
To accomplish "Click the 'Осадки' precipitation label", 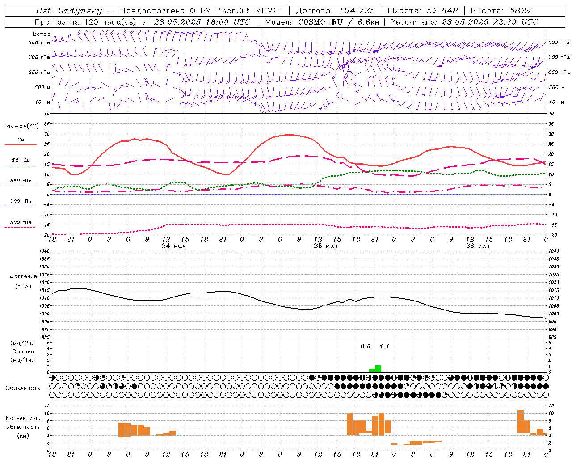I will tap(23, 352).
